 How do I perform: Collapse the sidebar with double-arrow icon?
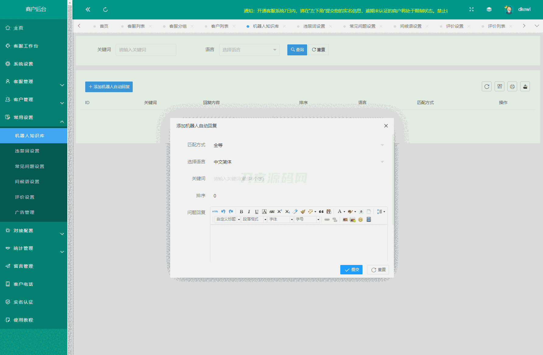pos(88,9)
